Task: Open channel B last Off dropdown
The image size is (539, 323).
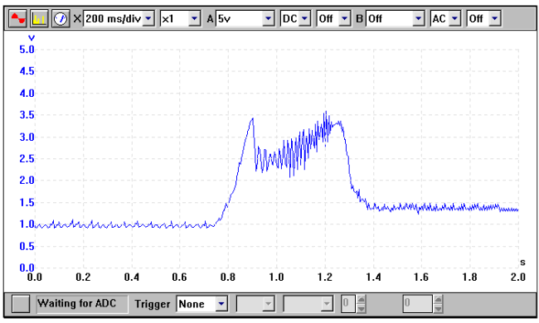Action: (x=495, y=18)
